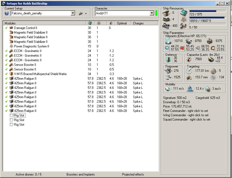
Task: Click the Squad Commander setting text
Action: coord(186,119)
